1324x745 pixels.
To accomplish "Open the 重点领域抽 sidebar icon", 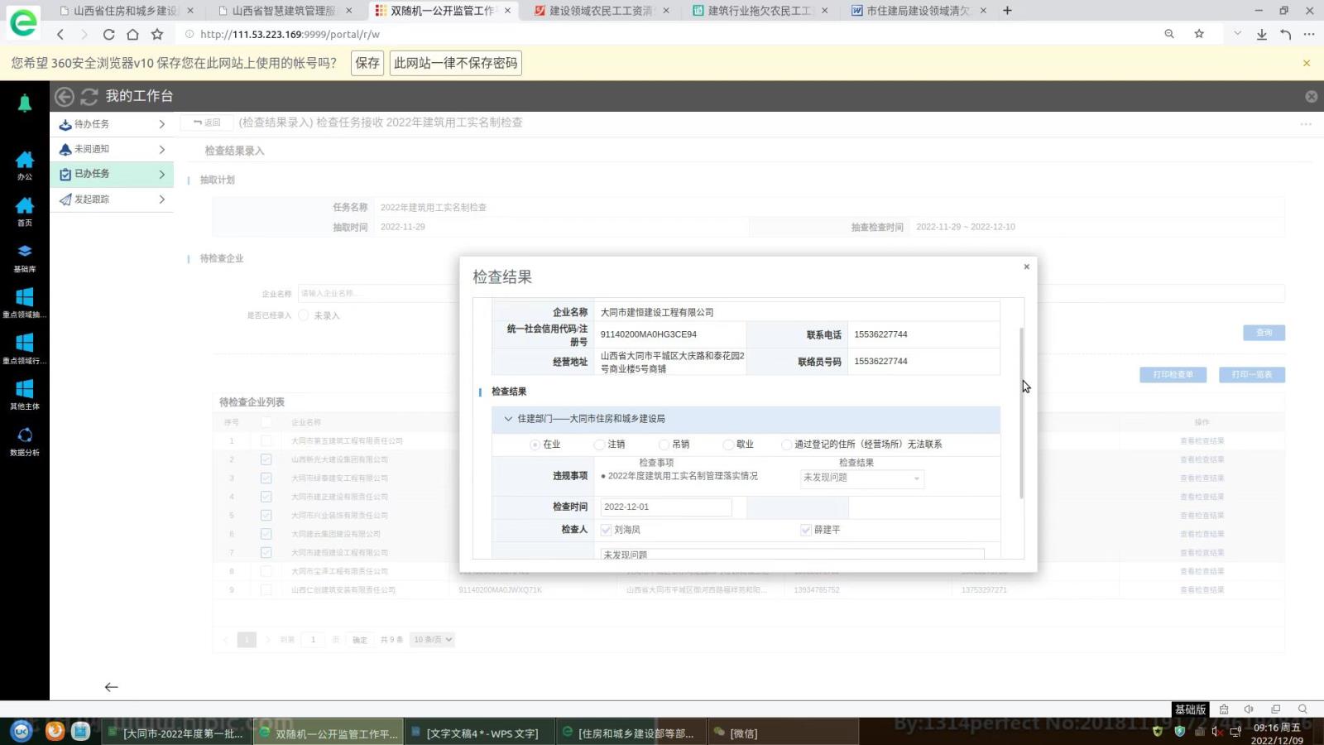I will pos(25,303).
